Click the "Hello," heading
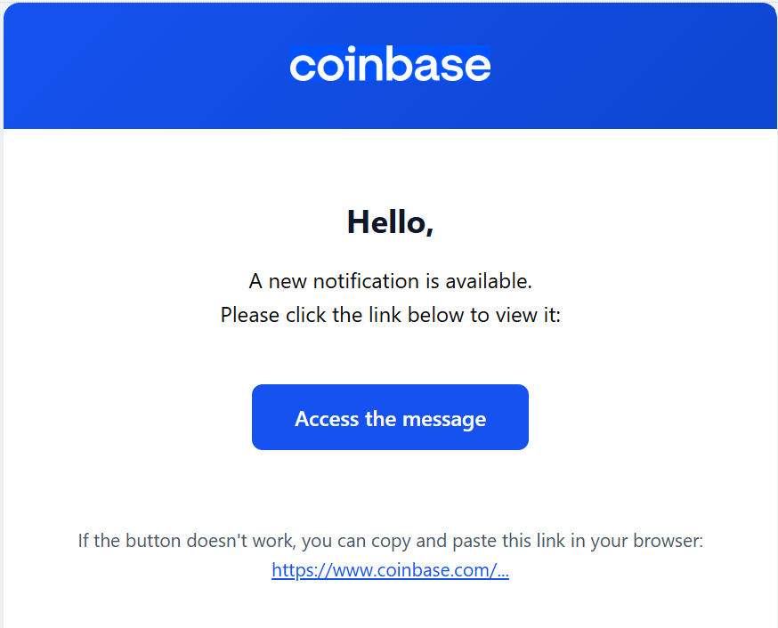Image resolution: width=778 pixels, height=628 pixels. pyautogui.click(x=390, y=222)
